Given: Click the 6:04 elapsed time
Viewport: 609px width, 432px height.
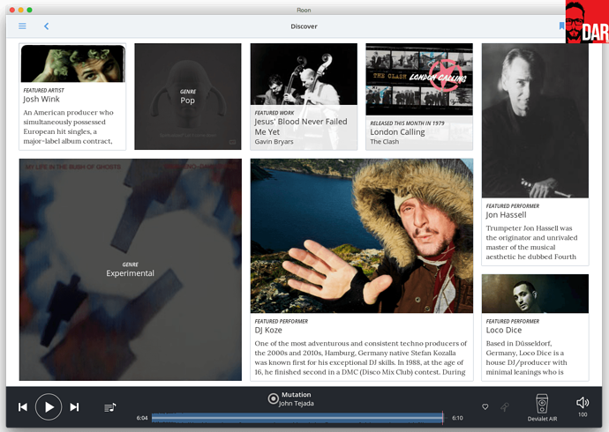Looking at the screenshot, I should pyautogui.click(x=142, y=418).
